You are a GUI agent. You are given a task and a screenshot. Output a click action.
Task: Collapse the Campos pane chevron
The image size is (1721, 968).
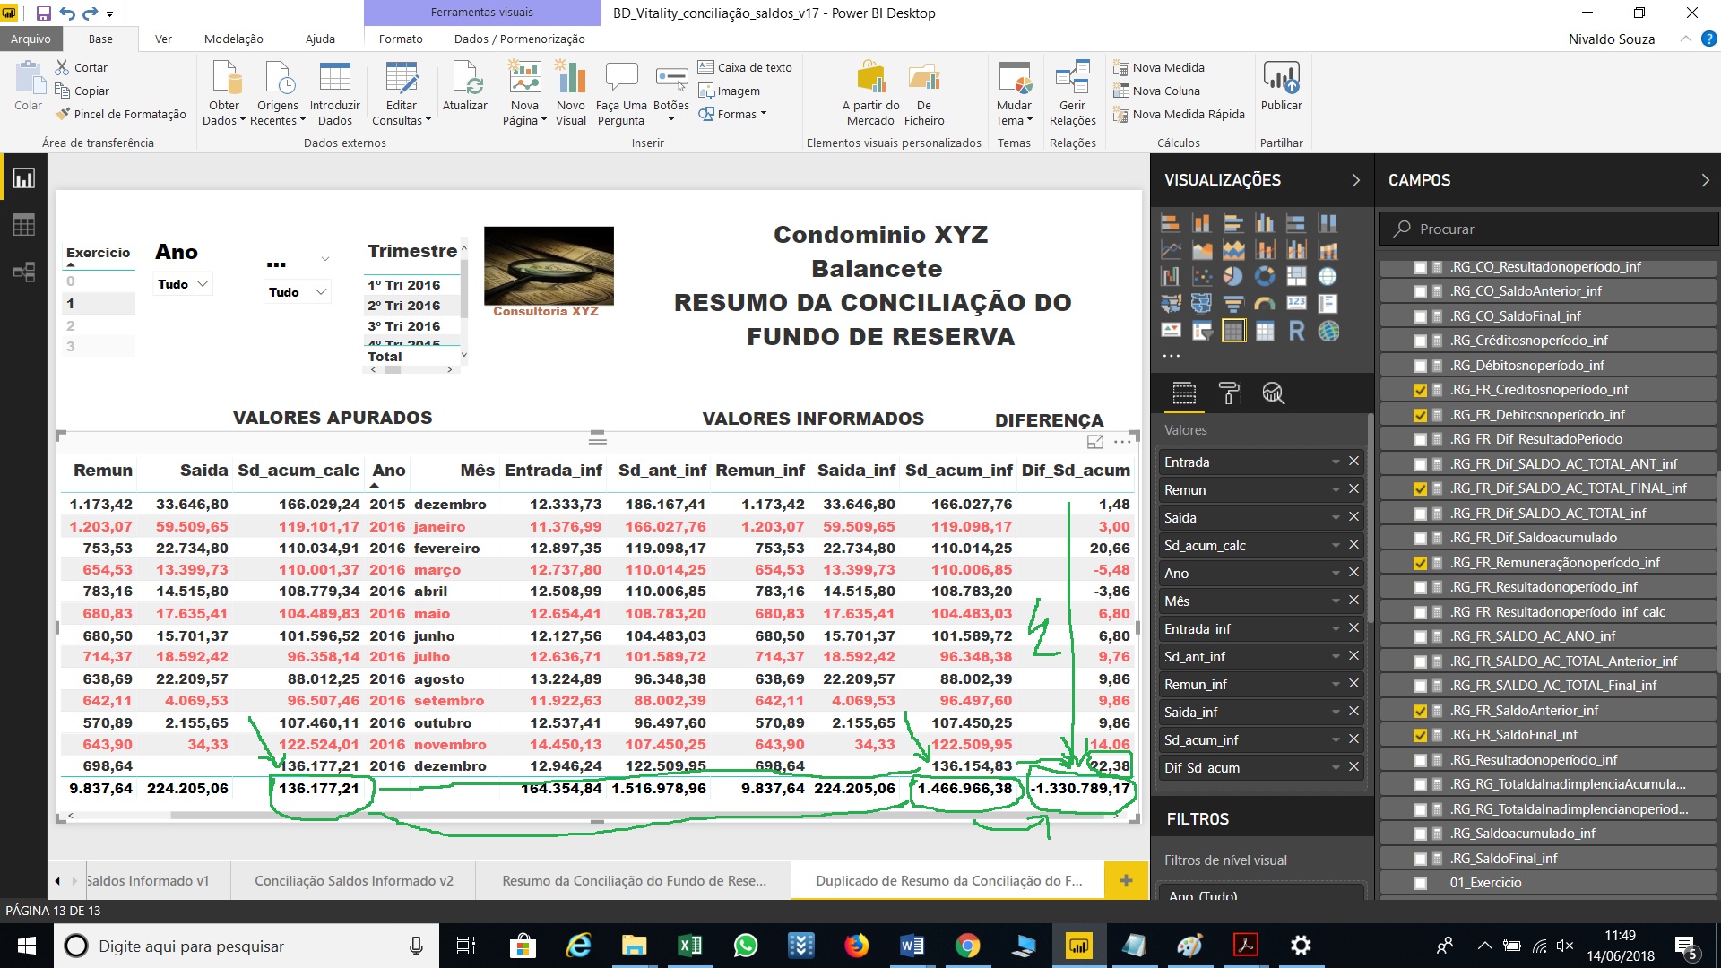[1705, 180]
